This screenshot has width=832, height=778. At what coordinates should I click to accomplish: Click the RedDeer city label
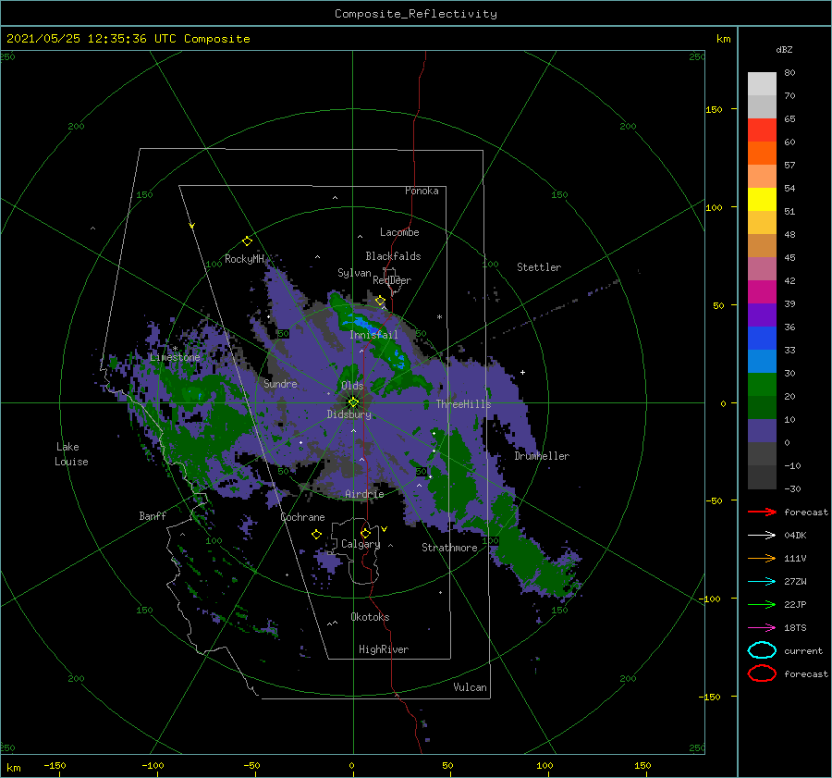tap(392, 280)
